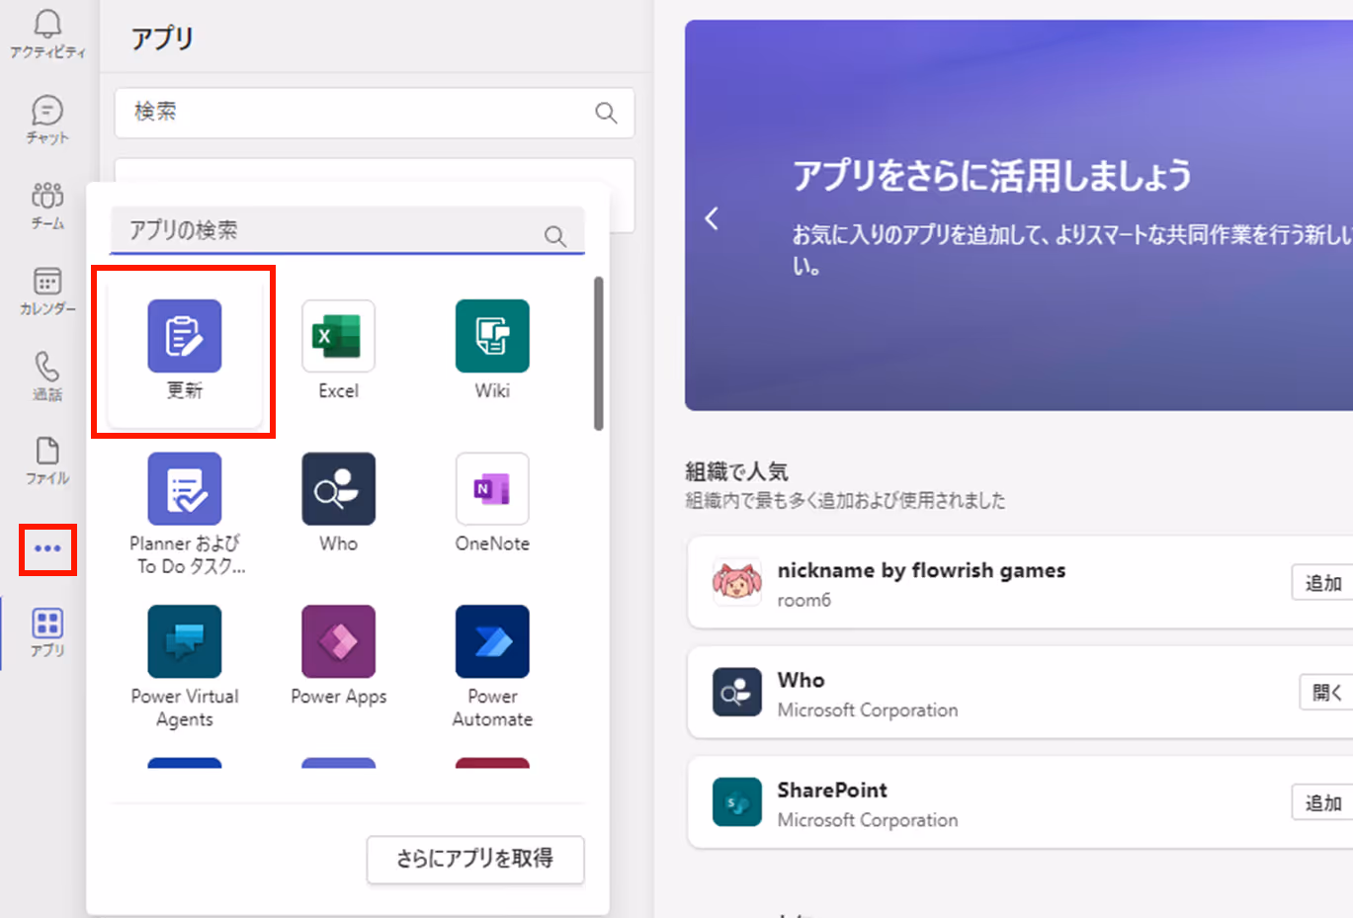1353x918 pixels.
Task: Add nickname by flowrish games with 追加
Action: 1322,583
